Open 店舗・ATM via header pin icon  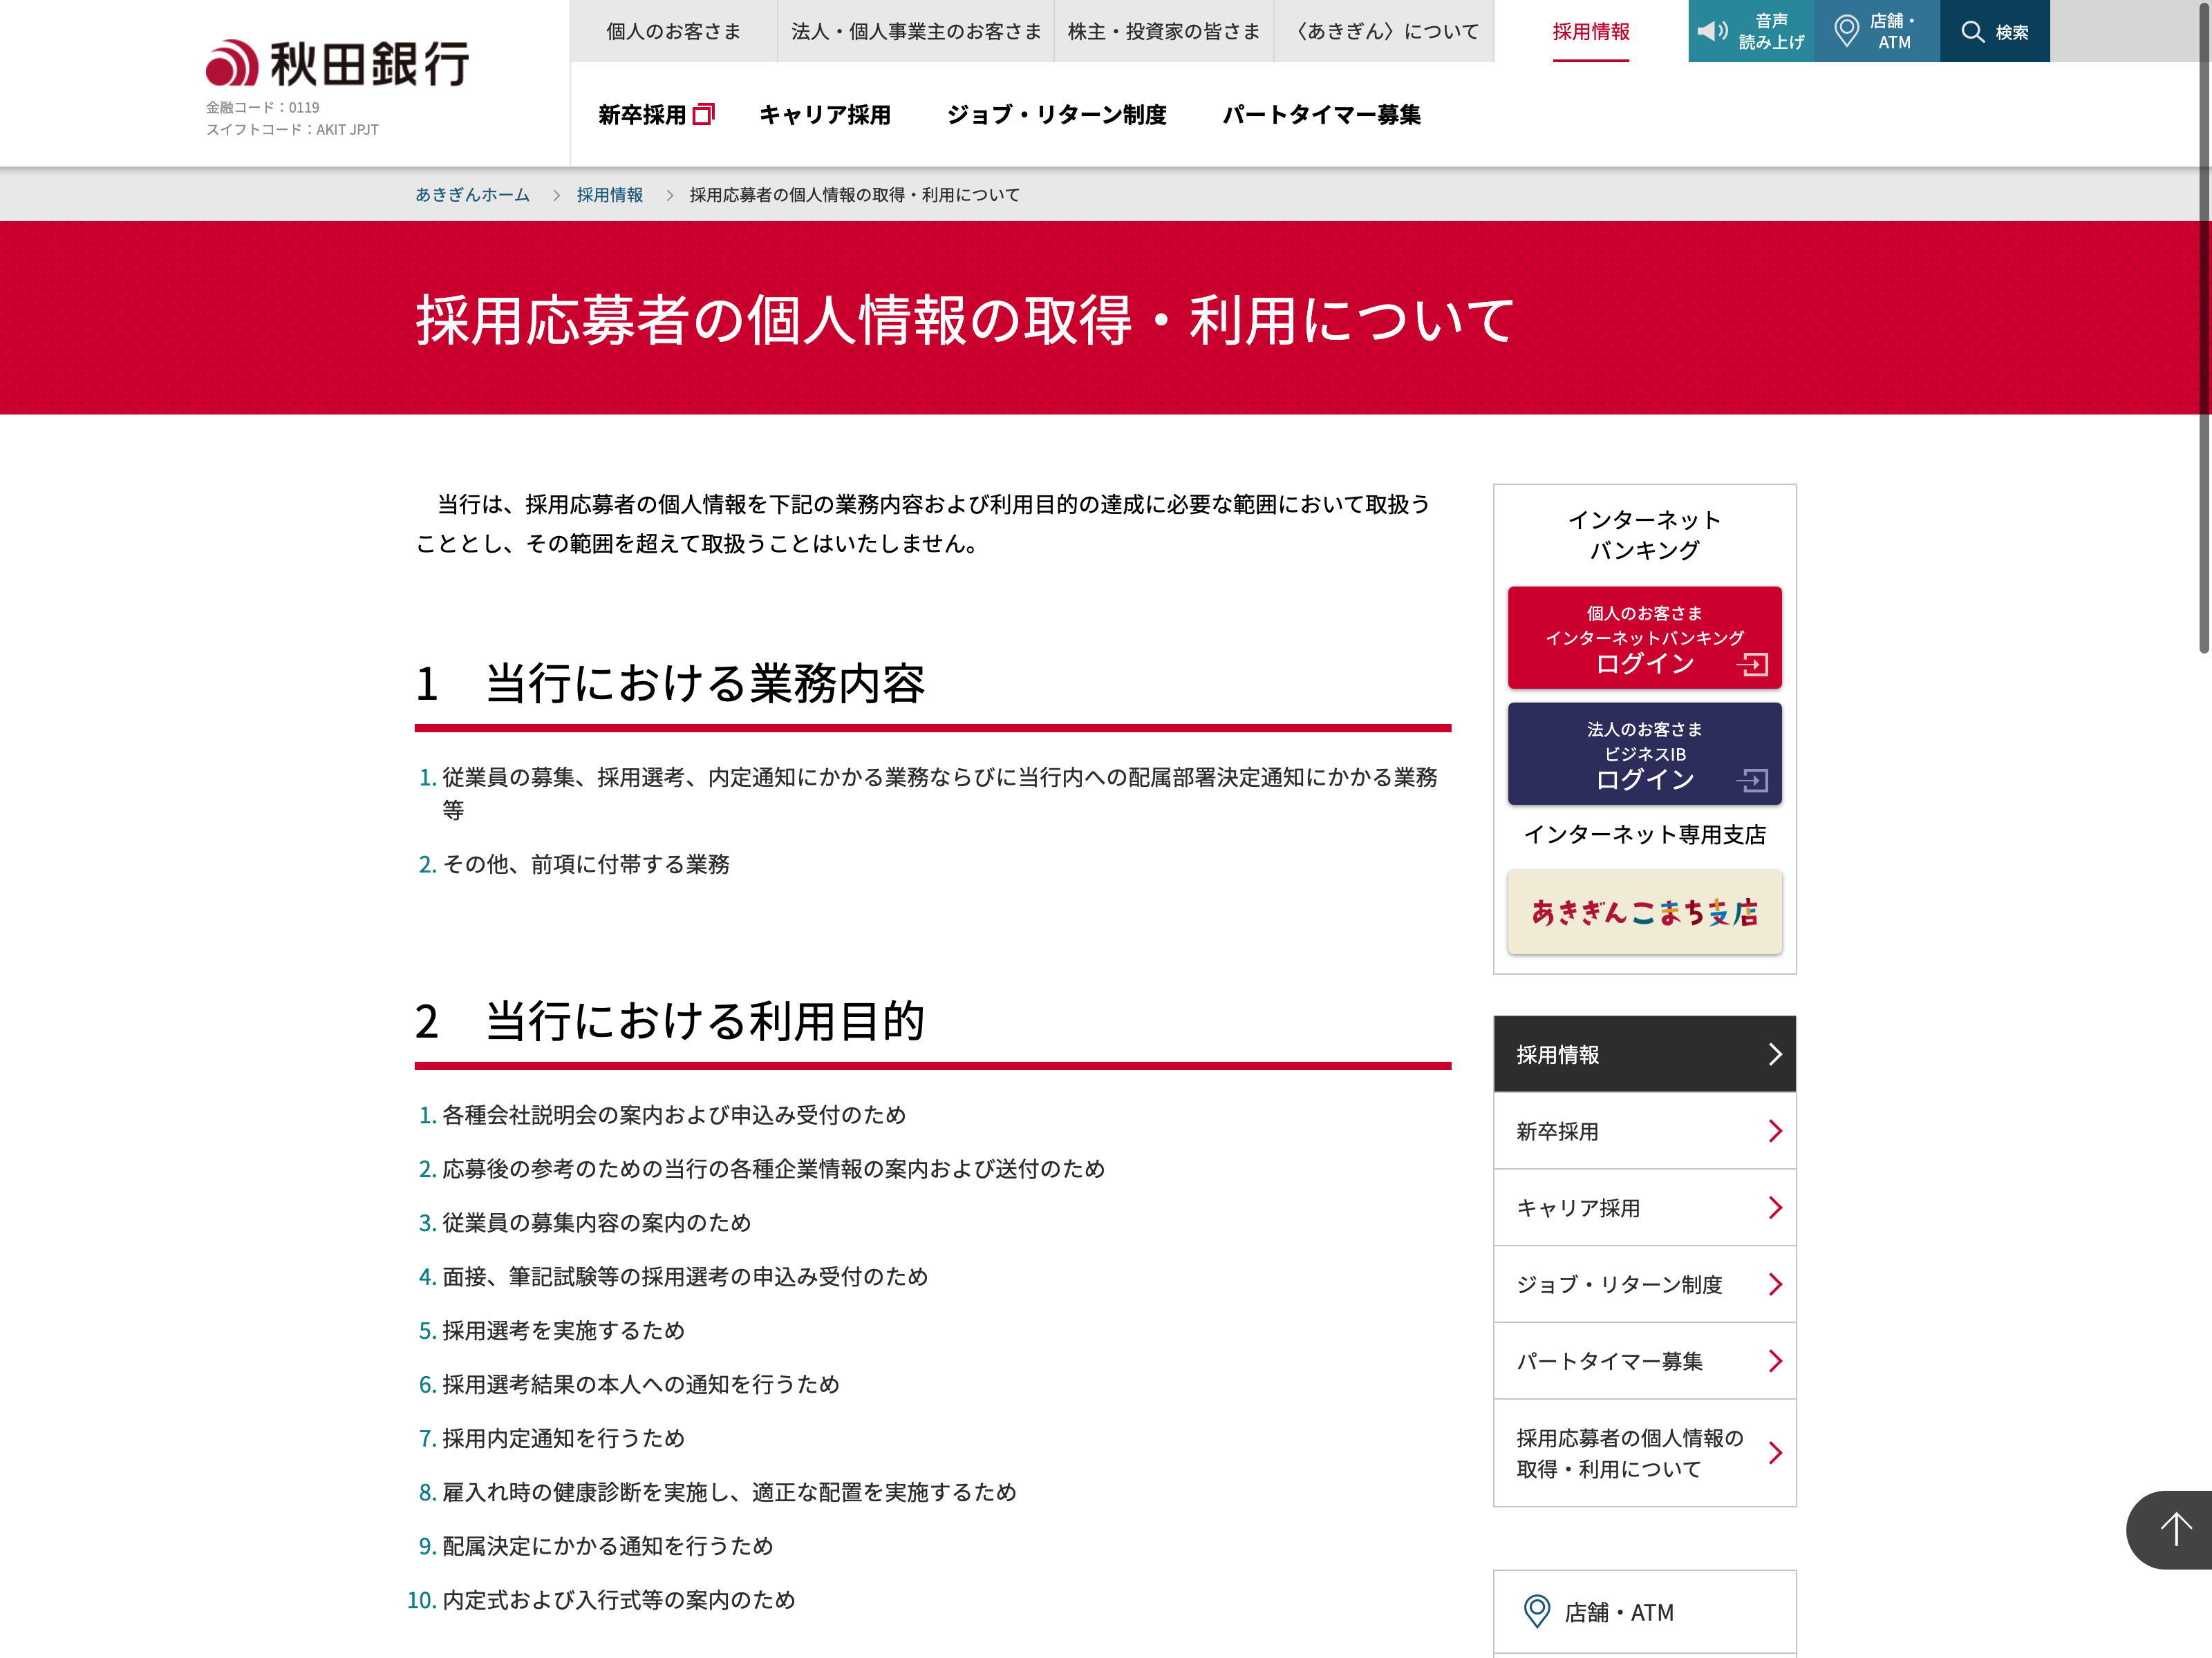click(x=1847, y=31)
